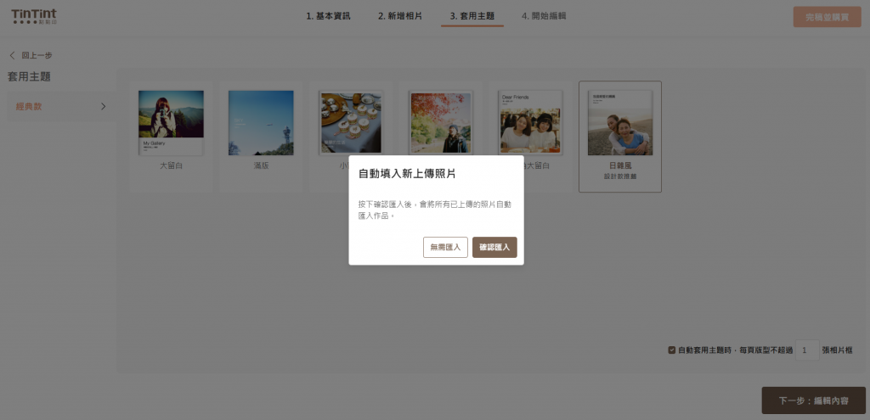Viewport: 870px width, 420px height.
Task: Open step 4. 開始編輯
Action: (x=544, y=16)
